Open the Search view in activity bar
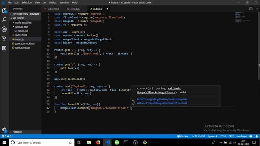 (x=4, y=19)
